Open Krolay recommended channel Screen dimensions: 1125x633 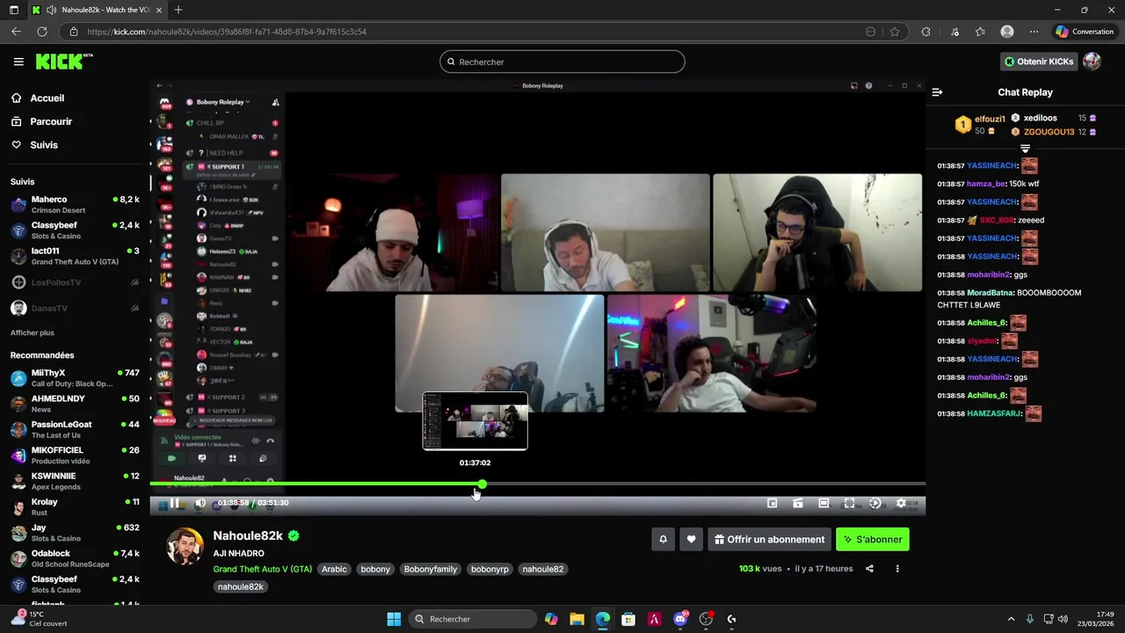coord(75,506)
